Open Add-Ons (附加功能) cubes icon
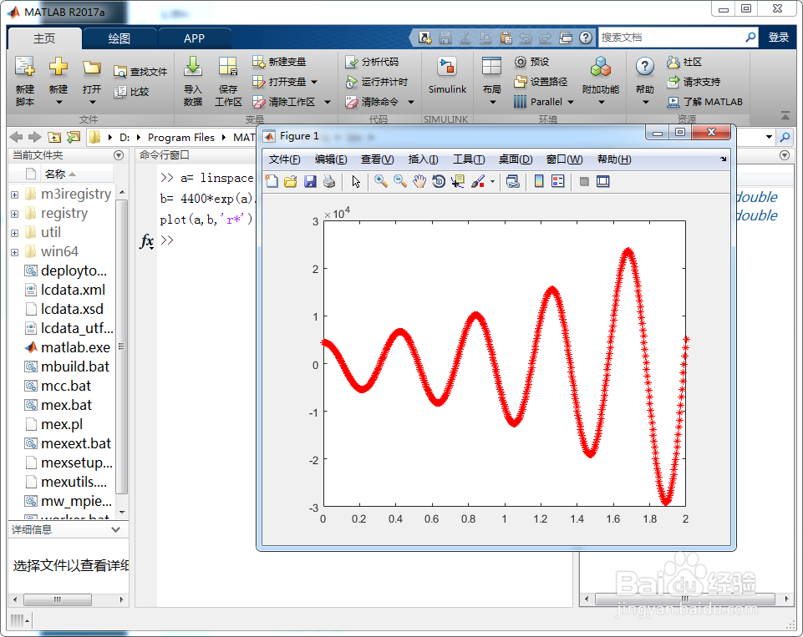Screen dimensions: 803x637 click(600, 67)
